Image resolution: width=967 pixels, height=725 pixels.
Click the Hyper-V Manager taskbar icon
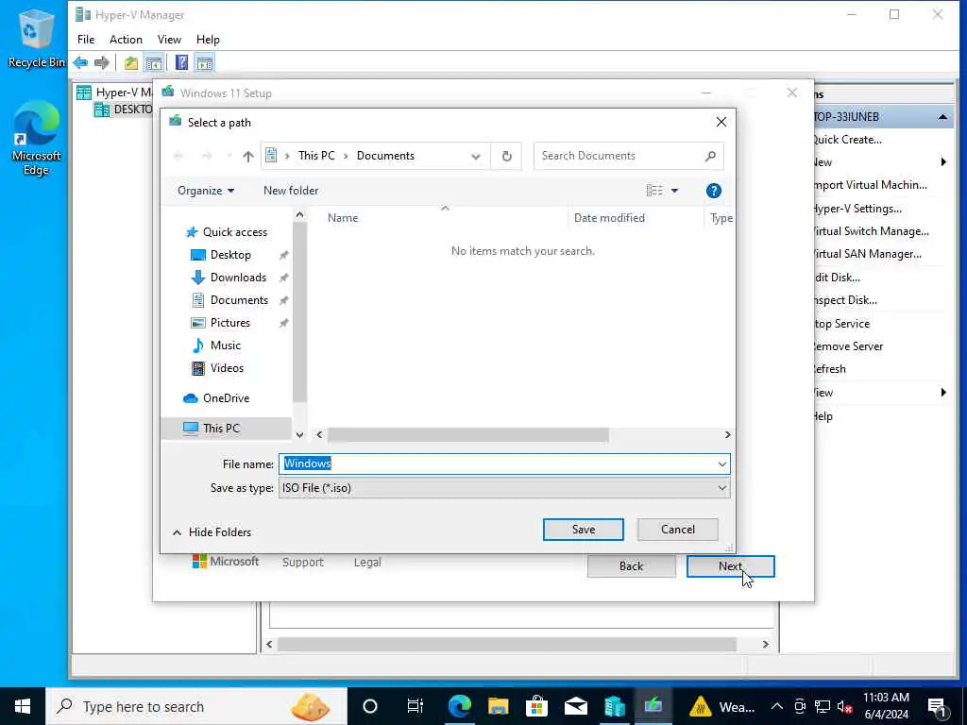click(x=615, y=706)
